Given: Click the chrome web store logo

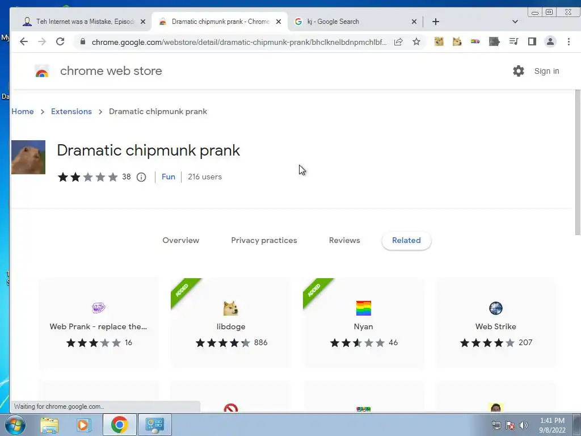Looking at the screenshot, I should (42, 71).
